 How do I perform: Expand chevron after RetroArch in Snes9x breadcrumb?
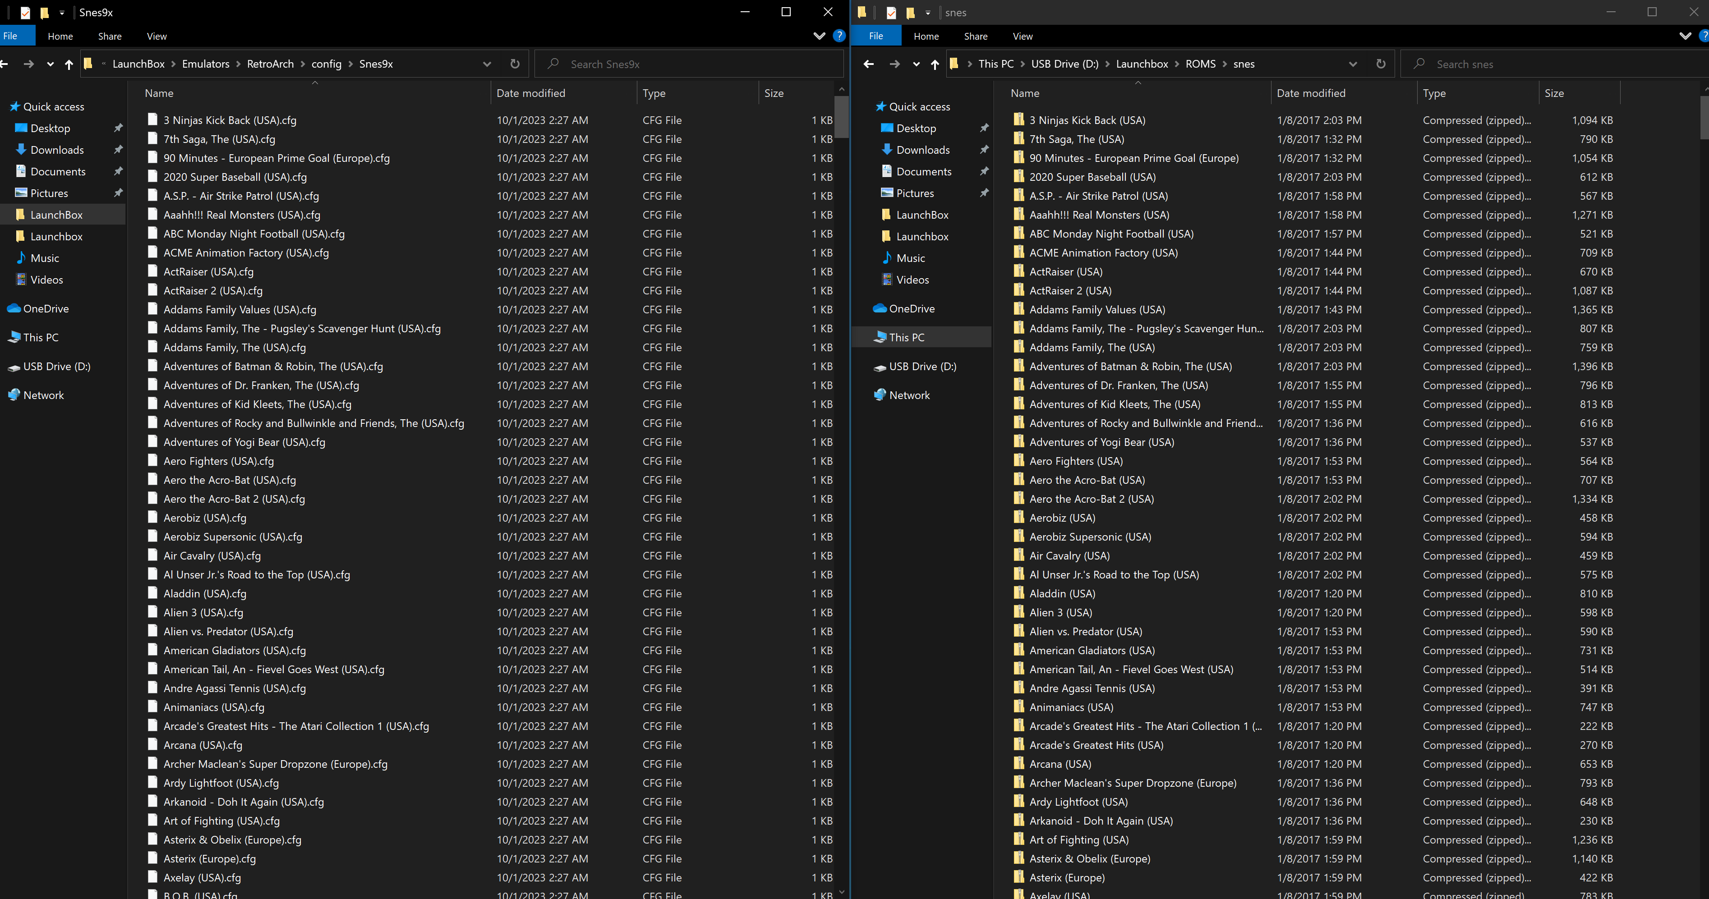(303, 64)
